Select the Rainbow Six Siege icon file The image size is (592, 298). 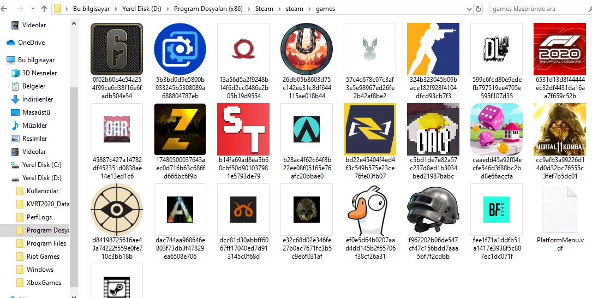pos(117,49)
